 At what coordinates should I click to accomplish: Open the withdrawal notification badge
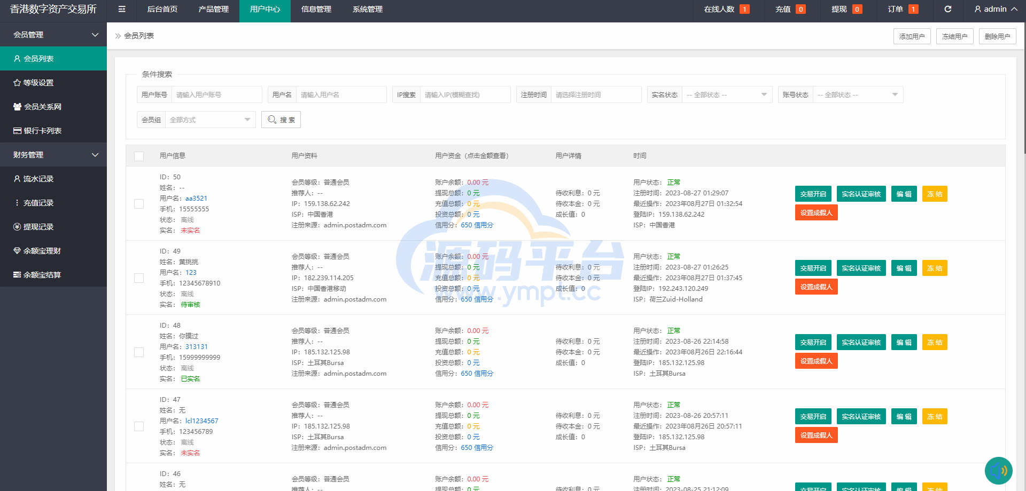click(857, 9)
